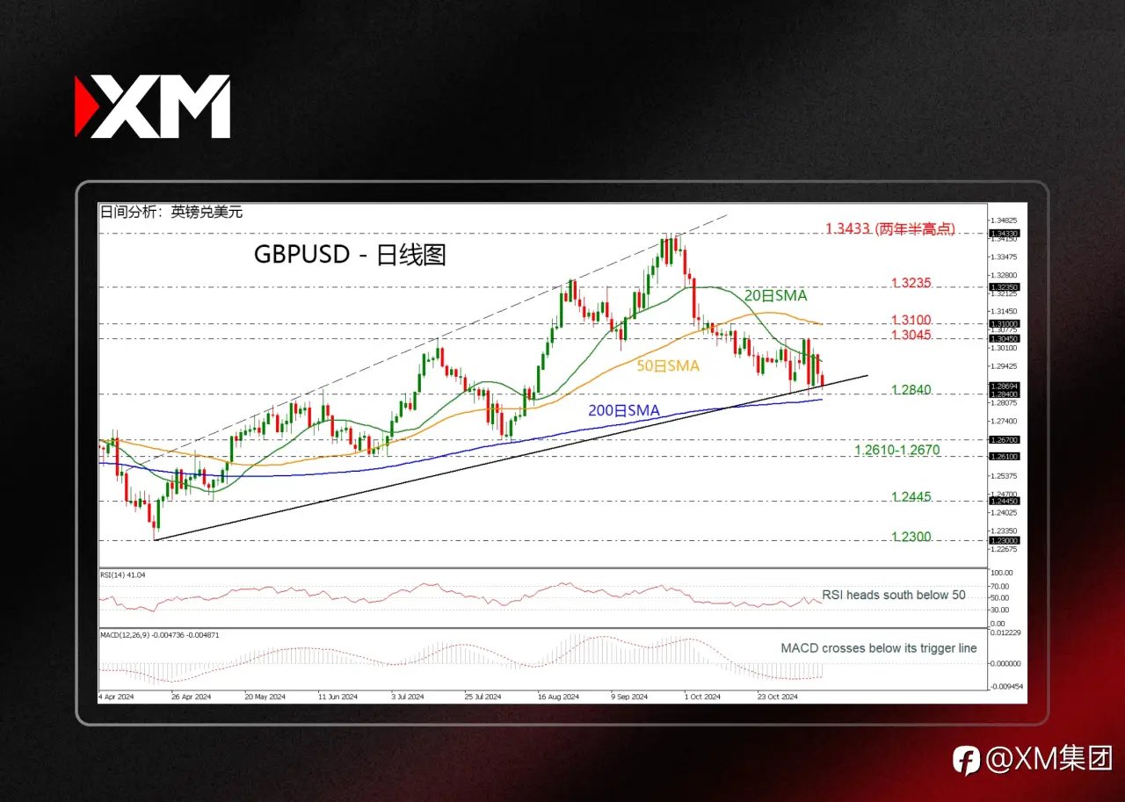Click the '100.00' RSI scale value

(x=1001, y=574)
